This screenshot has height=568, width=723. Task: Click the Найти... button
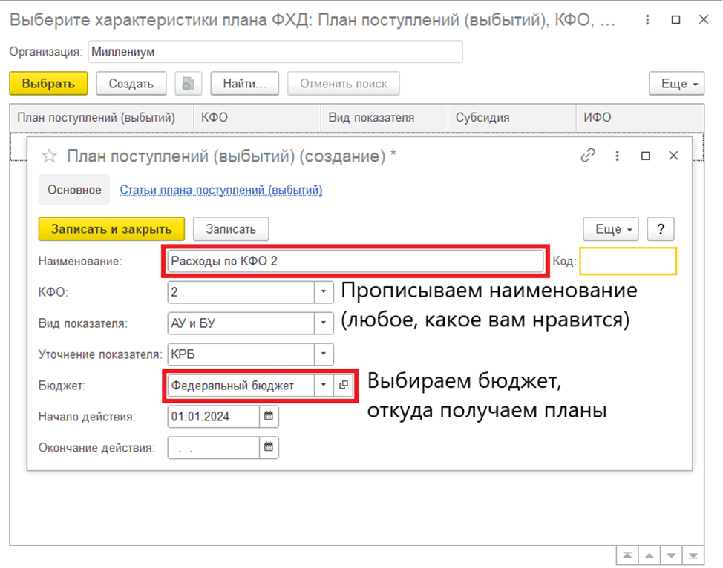coord(245,84)
